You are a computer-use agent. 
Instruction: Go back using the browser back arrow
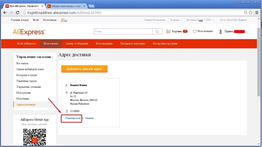pos(5,12)
